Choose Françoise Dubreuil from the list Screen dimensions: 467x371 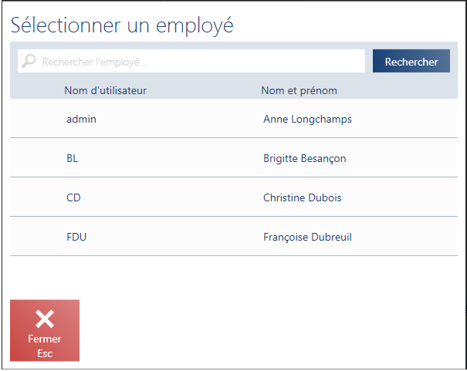307,237
